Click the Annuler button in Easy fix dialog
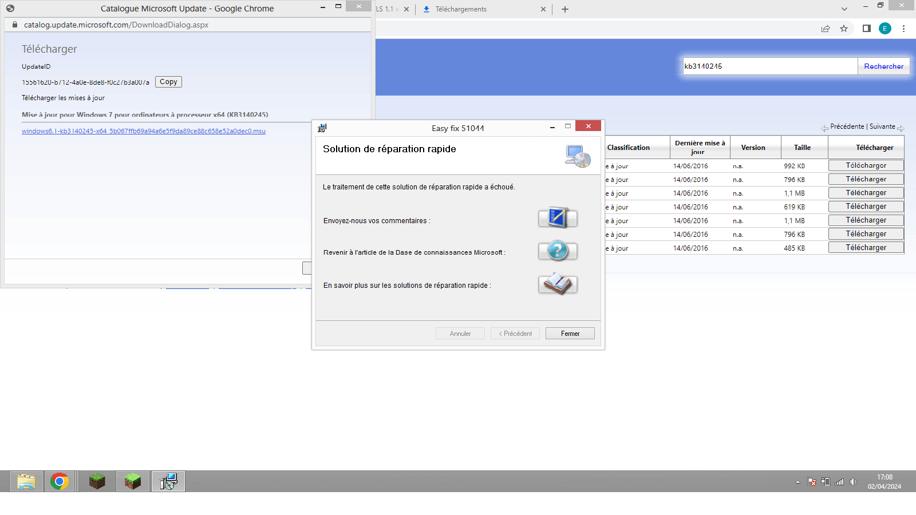This screenshot has width=916, height=515. pos(460,334)
